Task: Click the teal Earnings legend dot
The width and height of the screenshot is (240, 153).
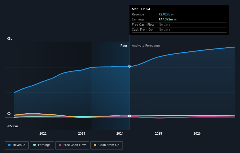Action: [34, 145]
